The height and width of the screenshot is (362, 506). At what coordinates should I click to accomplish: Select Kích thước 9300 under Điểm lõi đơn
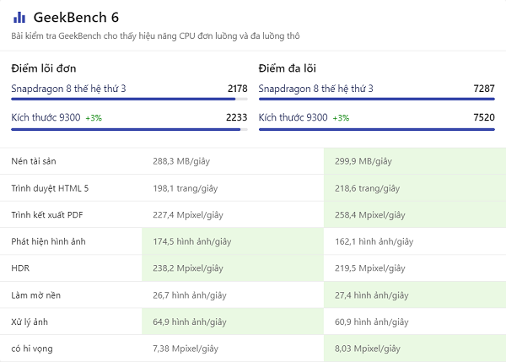tap(46, 117)
